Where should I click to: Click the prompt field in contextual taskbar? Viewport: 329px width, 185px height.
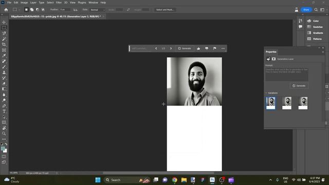tap(141, 48)
